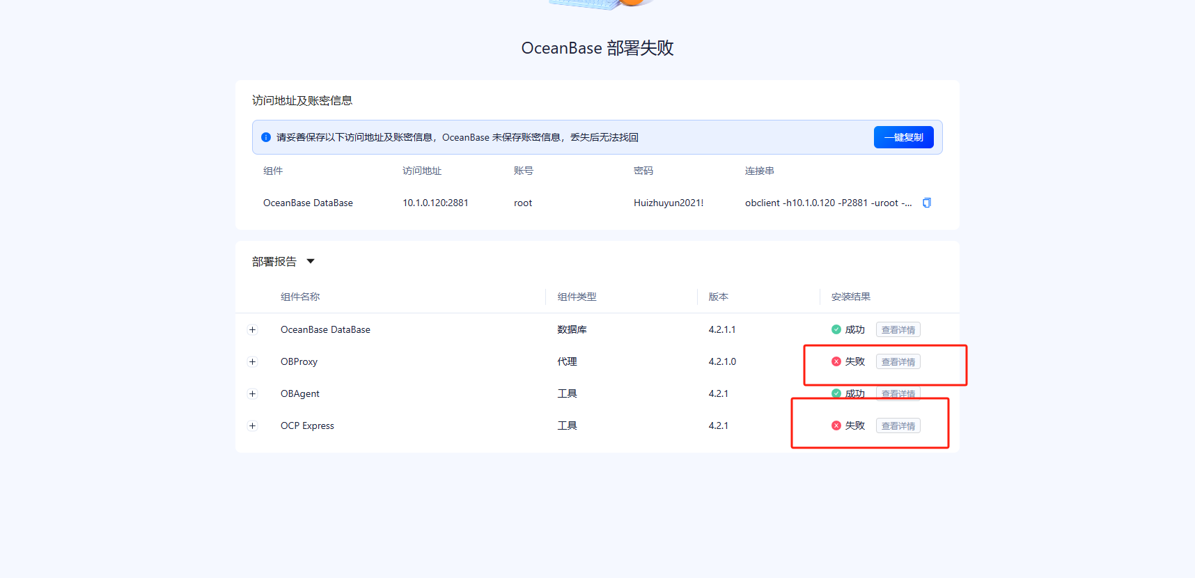Click the 失败 status text for OCP Express

[855, 425]
